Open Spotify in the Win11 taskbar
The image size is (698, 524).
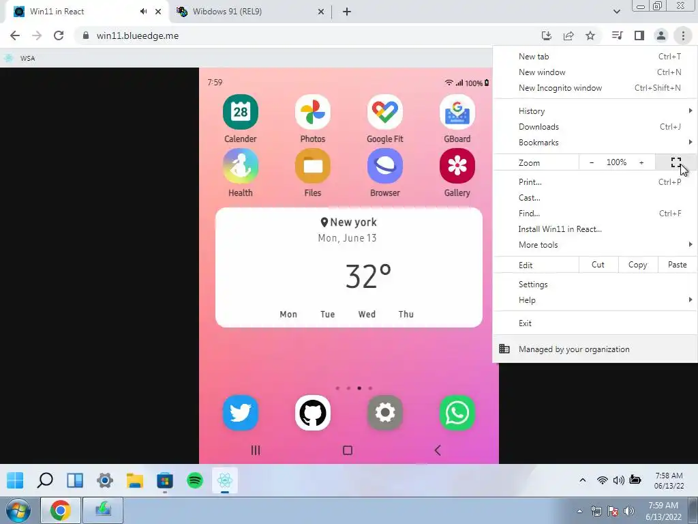[195, 480]
